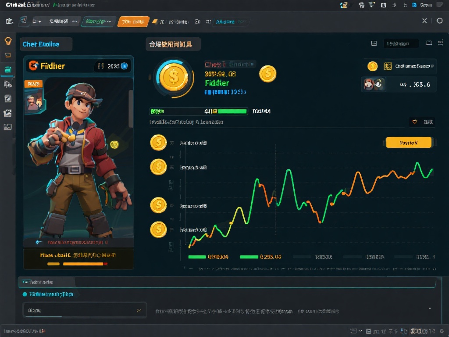
Task: Expand the top-right Chet dropdown arrow
Action: pyautogui.click(x=432, y=66)
